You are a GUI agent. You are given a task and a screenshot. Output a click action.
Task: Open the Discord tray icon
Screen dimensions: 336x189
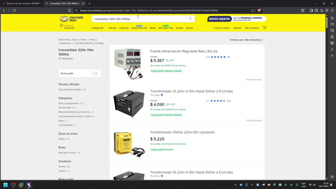pyautogui.click(x=269, y=185)
